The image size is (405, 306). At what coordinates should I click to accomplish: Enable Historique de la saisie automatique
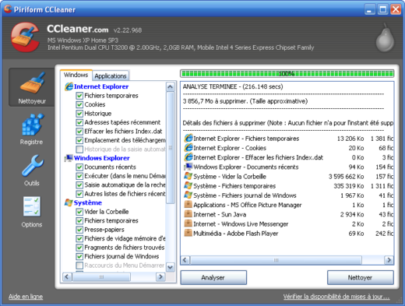click(79, 149)
